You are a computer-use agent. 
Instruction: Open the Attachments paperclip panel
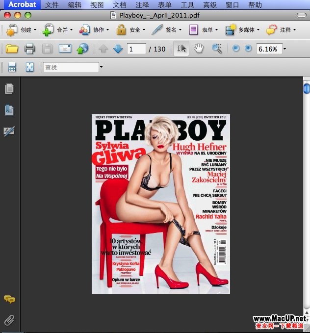tap(9, 320)
